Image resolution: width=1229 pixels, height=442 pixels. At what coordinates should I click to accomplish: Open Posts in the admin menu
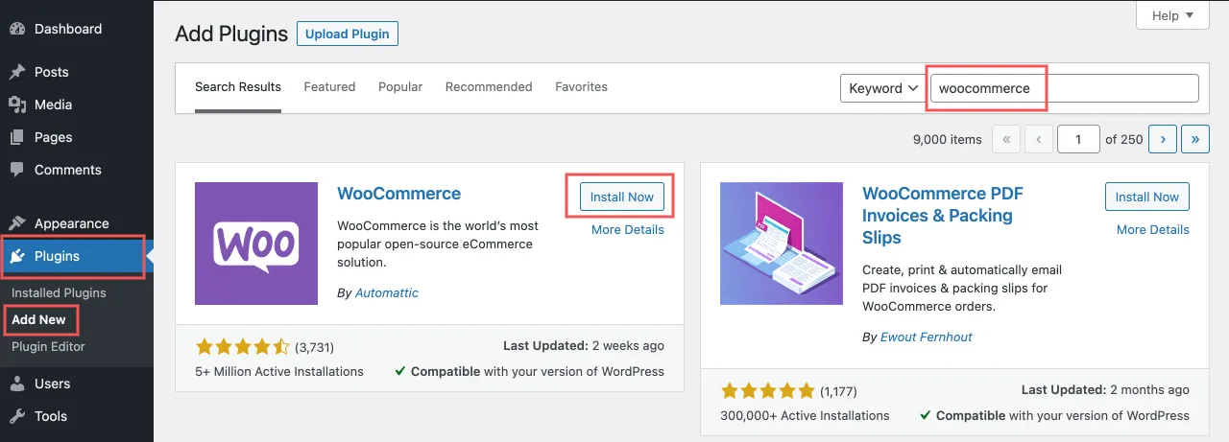[77, 72]
